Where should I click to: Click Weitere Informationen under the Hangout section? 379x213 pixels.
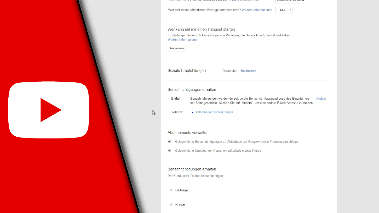pyautogui.click(x=183, y=39)
